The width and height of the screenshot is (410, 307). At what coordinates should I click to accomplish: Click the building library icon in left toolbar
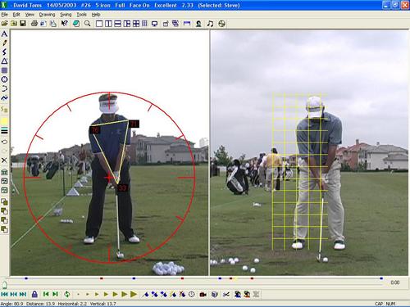tap(4, 172)
